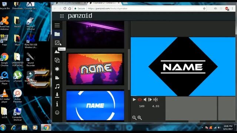This screenshot has width=237, height=133.
Task: Open Internet Explorer from taskbar
Action: (x=14, y=127)
